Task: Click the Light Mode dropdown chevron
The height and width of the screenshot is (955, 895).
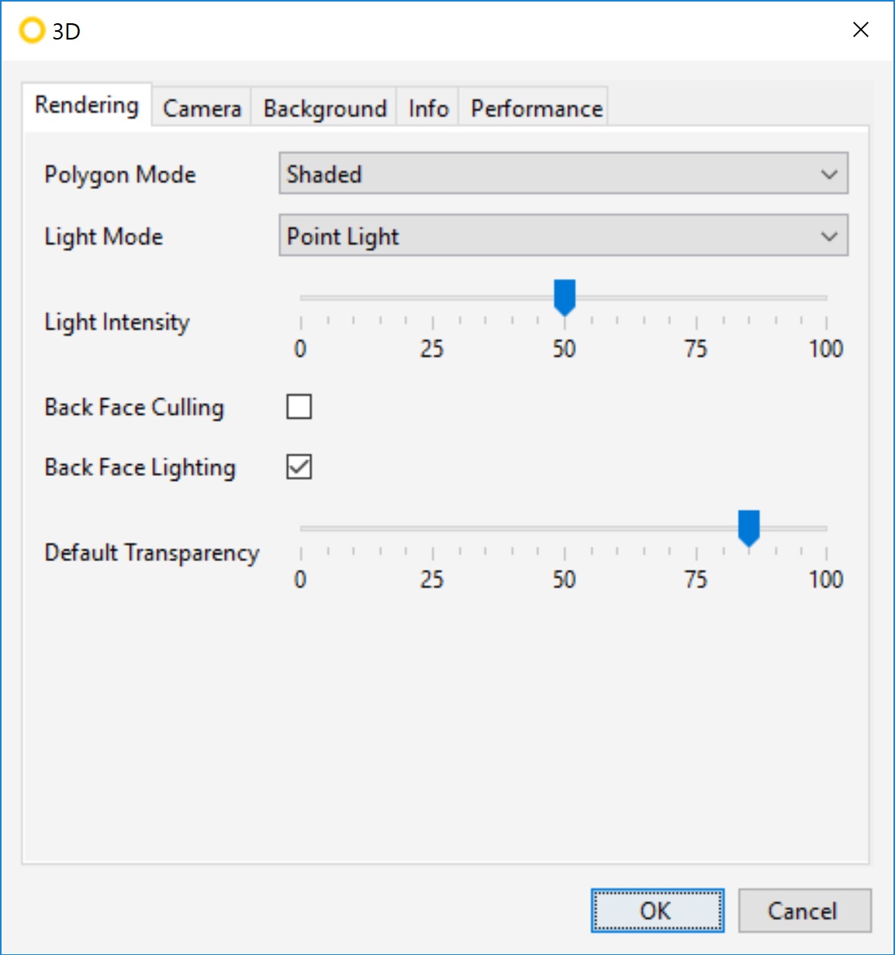Action: pyautogui.click(x=828, y=236)
